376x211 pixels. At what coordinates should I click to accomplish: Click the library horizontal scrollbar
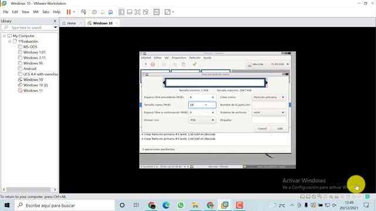[28, 189]
